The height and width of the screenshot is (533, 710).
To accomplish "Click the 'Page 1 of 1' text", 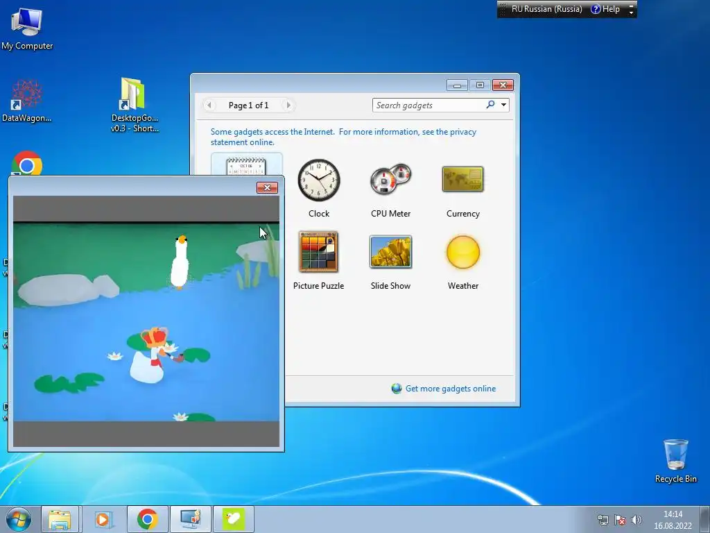I will coord(249,105).
